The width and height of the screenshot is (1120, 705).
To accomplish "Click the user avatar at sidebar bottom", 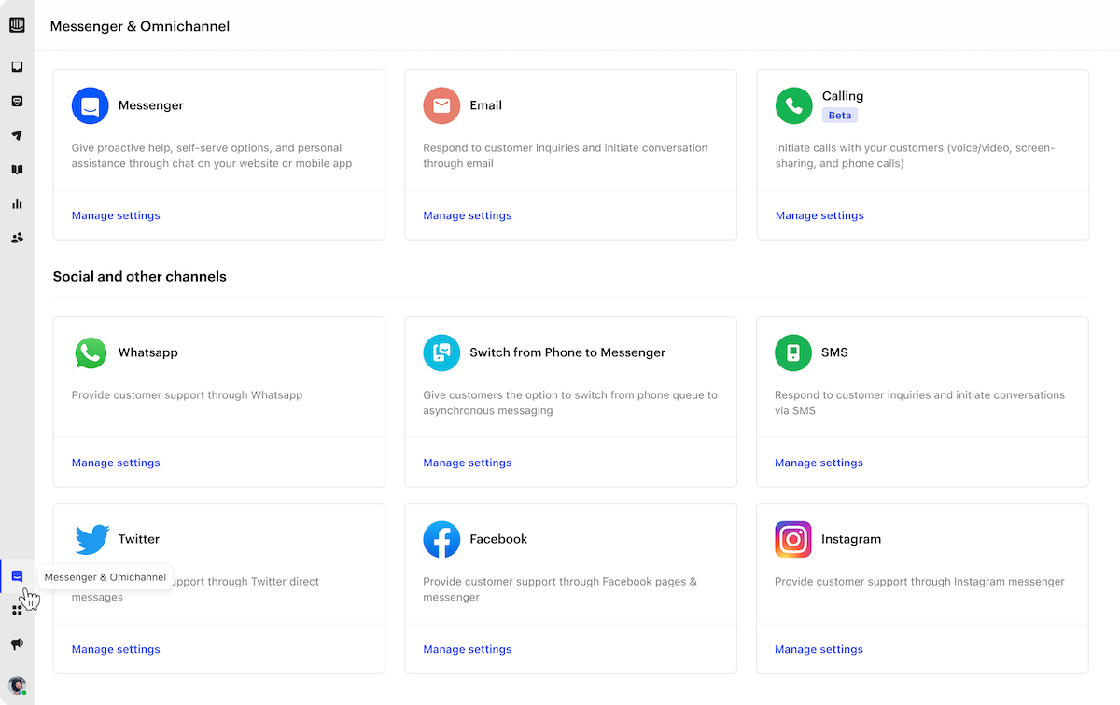I will (17, 684).
